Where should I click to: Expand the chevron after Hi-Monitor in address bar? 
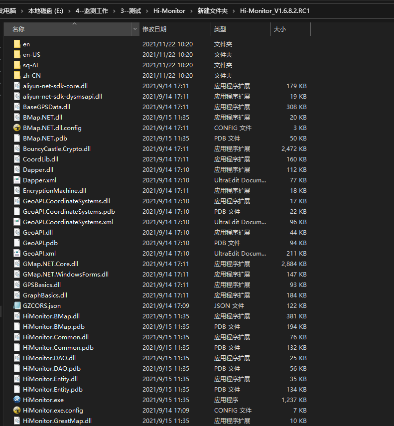(x=191, y=10)
